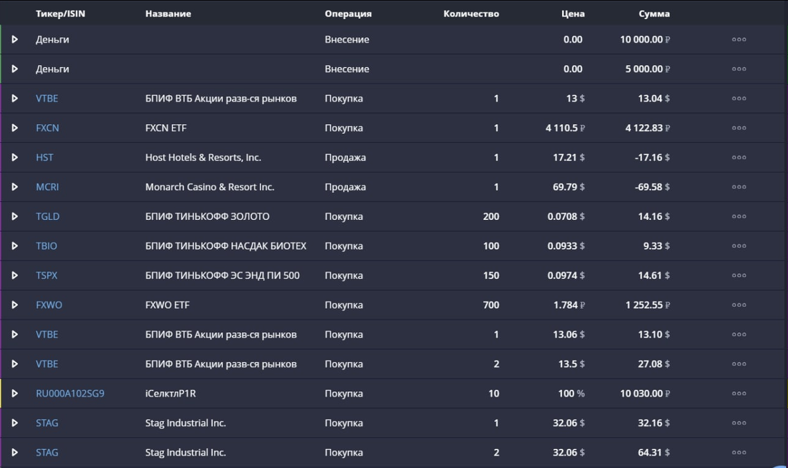Open the TSPX ticker link
The image size is (788, 468).
point(47,276)
